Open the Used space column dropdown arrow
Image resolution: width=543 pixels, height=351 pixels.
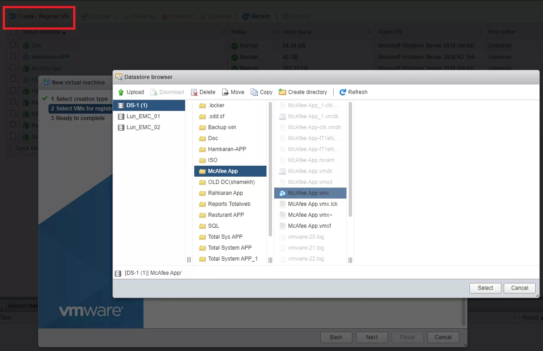tap(369, 32)
